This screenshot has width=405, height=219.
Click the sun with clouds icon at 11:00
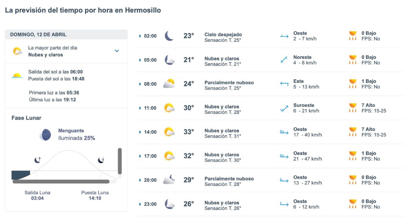(169, 108)
